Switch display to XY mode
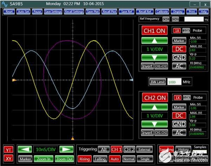 click(8, 159)
